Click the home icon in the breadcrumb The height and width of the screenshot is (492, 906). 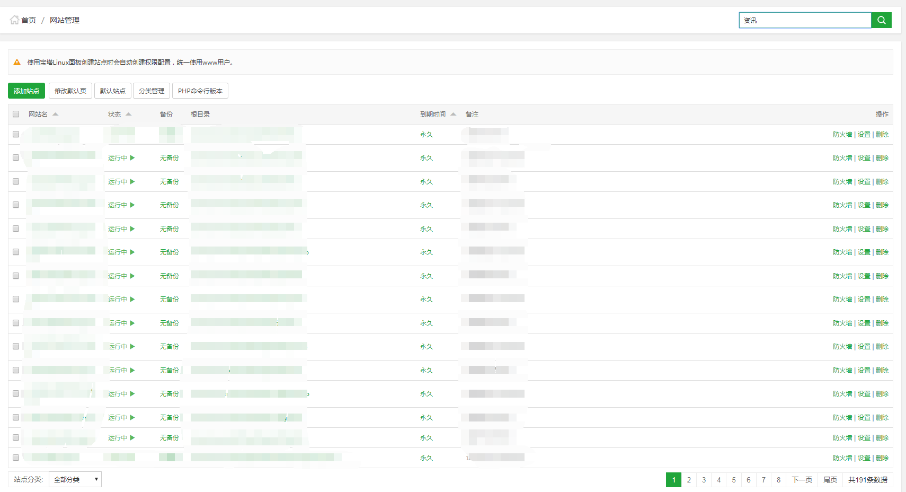pyautogui.click(x=14, y=20)
